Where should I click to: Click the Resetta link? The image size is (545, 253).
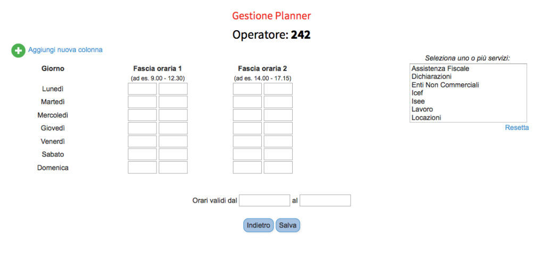pos(517,128)
